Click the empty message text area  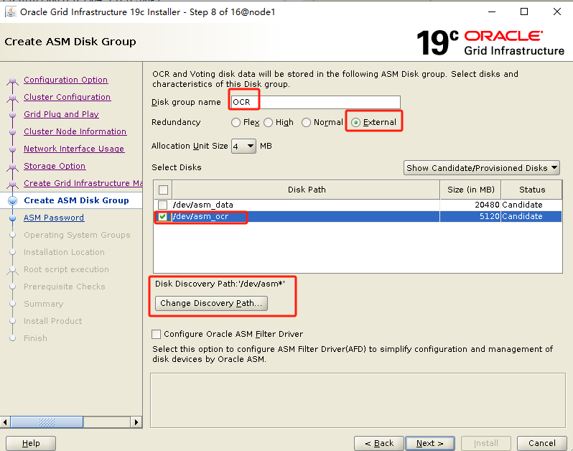[358, 400]
